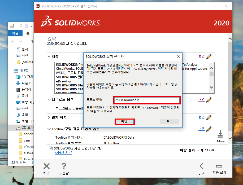Open recent locations dropdown in Explorer

(27, 41)
